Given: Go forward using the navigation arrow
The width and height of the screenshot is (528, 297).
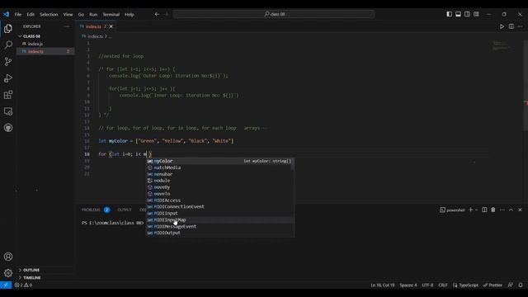Looking at the screenshot, I should [x=167, y=14].
